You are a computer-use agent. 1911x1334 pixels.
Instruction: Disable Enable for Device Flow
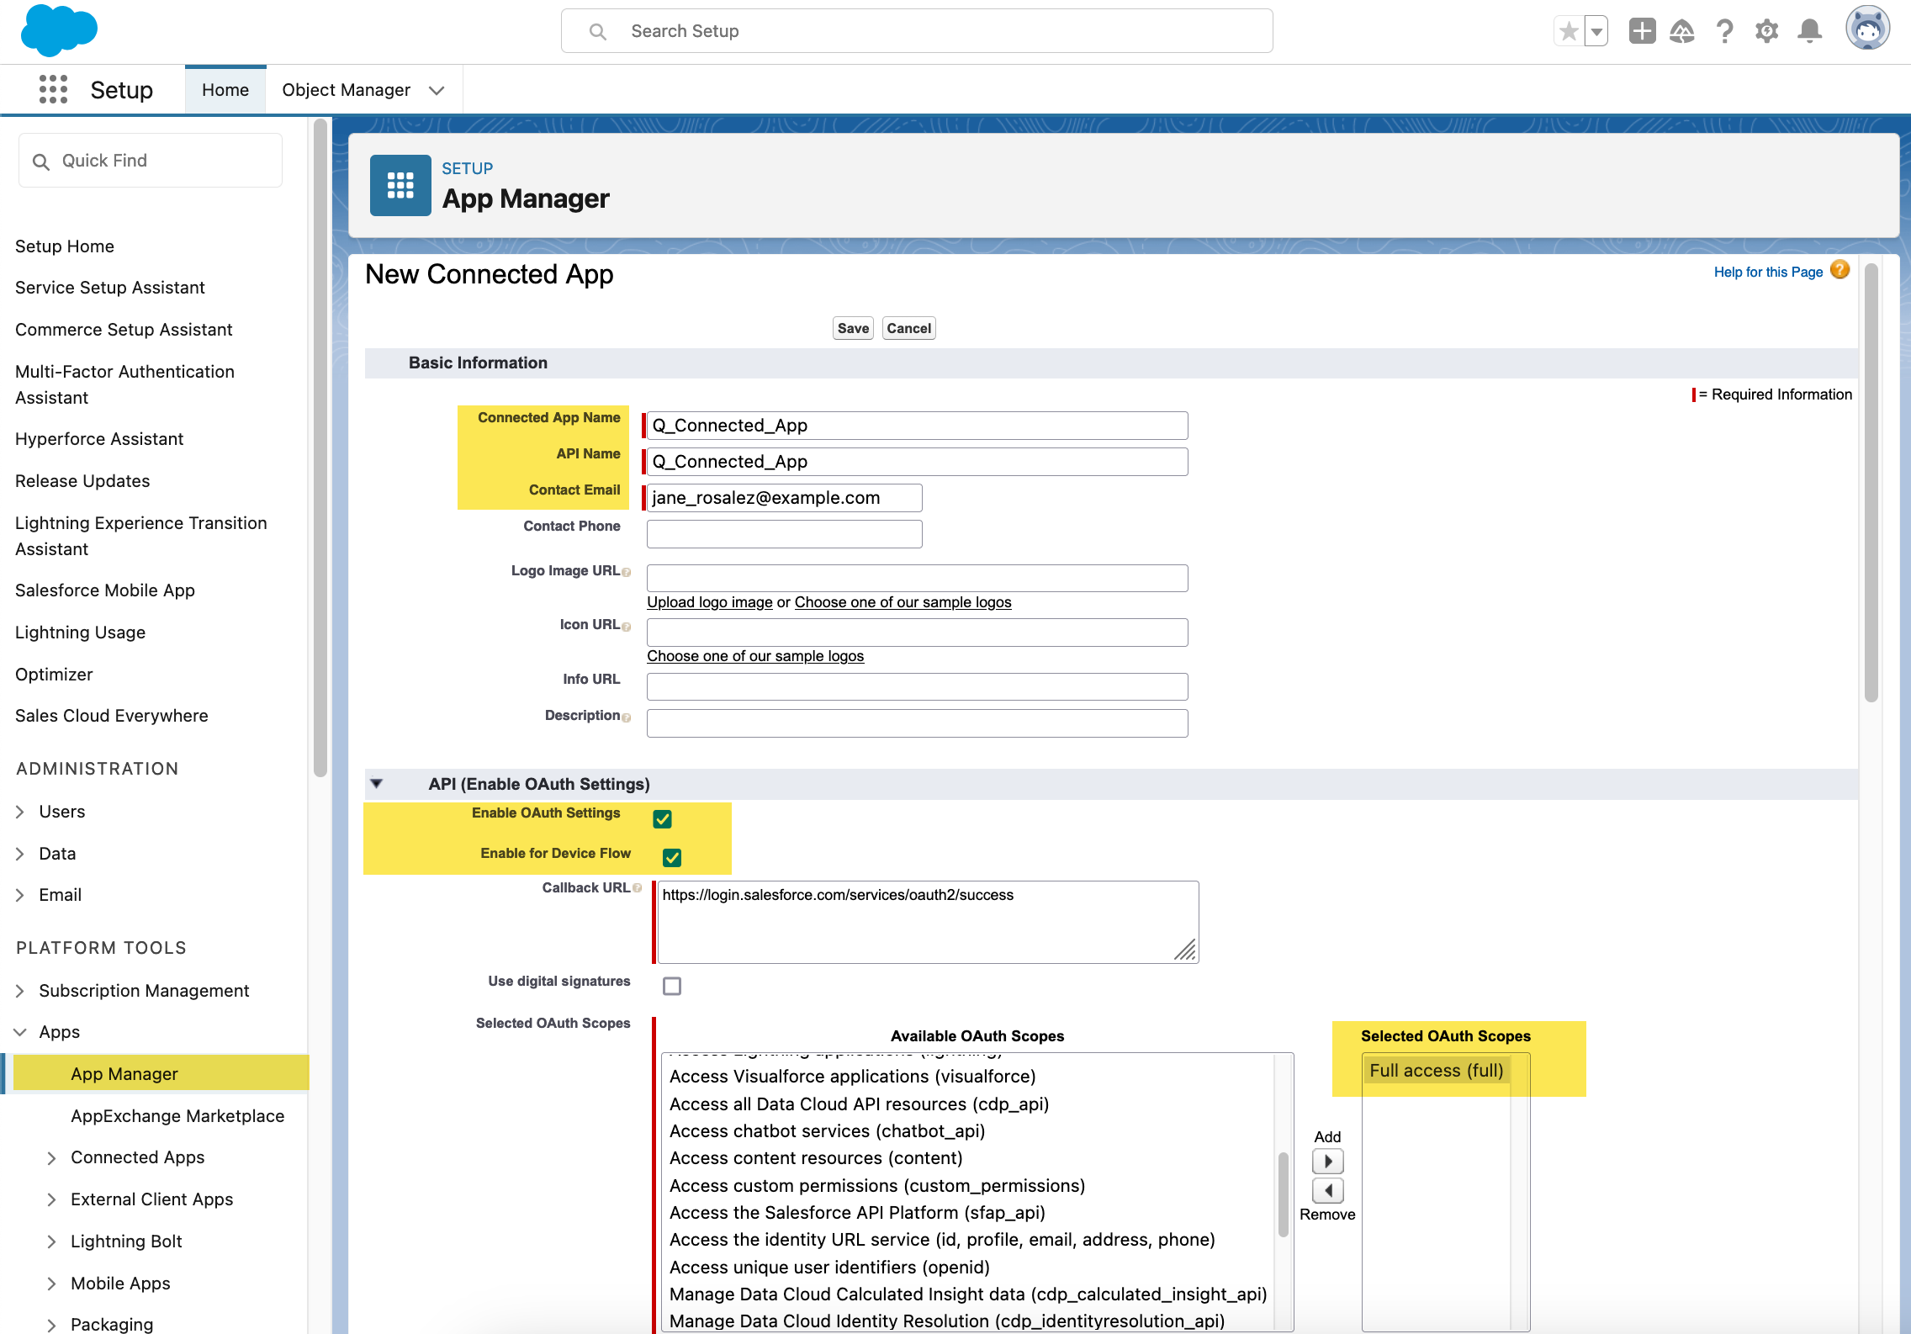point(671,857)
